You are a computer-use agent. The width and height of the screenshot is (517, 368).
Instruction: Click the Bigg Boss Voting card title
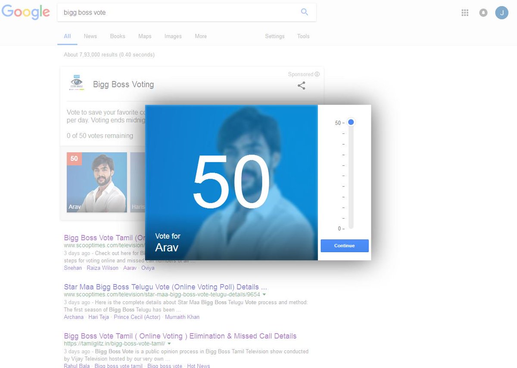(123, 84)
